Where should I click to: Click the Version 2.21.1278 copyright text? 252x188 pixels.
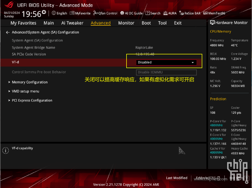tap(126, 185)
